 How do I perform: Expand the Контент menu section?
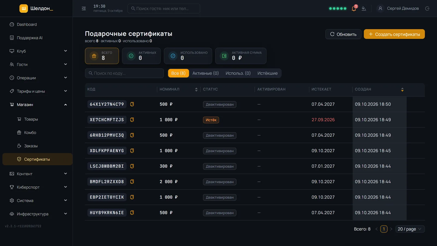pos(37,174)
